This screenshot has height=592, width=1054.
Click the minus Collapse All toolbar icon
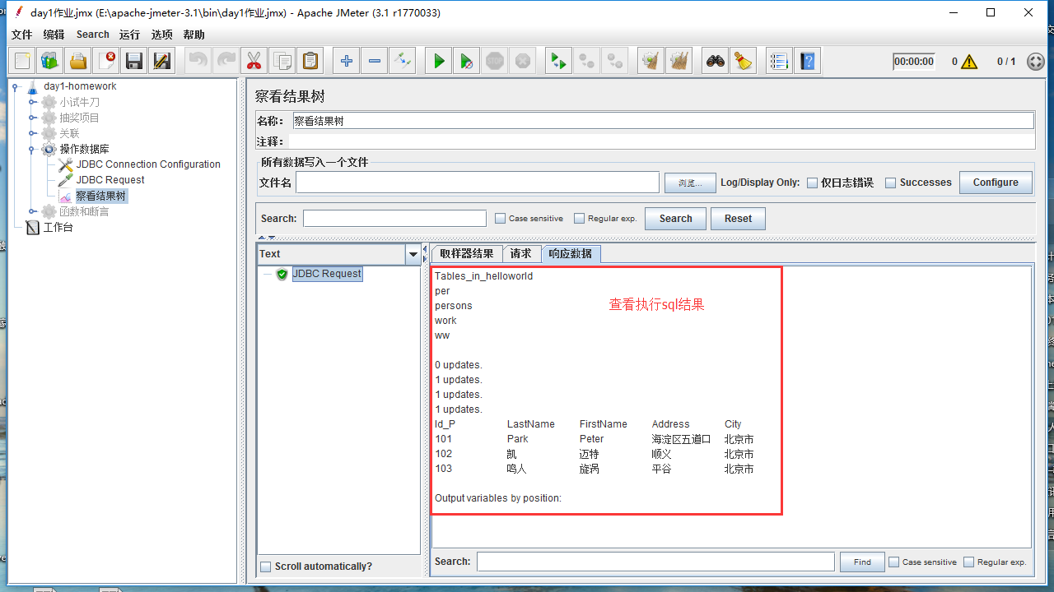coord(375,61)
